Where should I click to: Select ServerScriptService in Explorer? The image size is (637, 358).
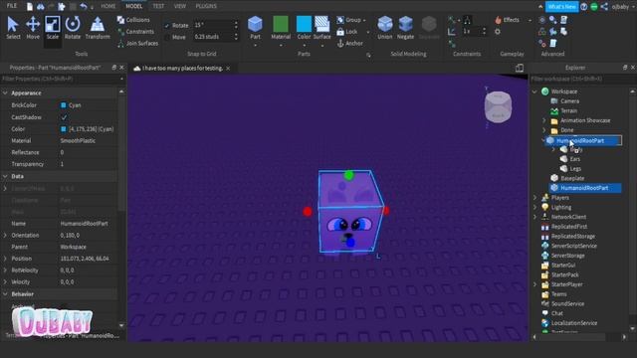573,246
